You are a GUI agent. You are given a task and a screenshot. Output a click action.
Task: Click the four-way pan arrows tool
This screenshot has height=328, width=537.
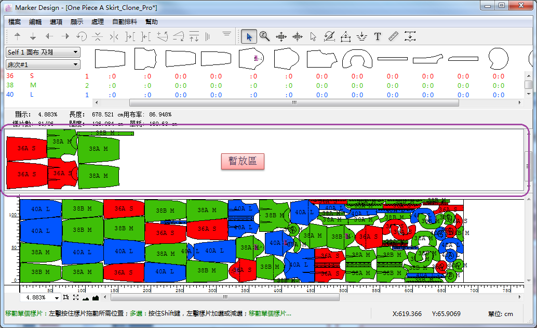click(281, 36)
